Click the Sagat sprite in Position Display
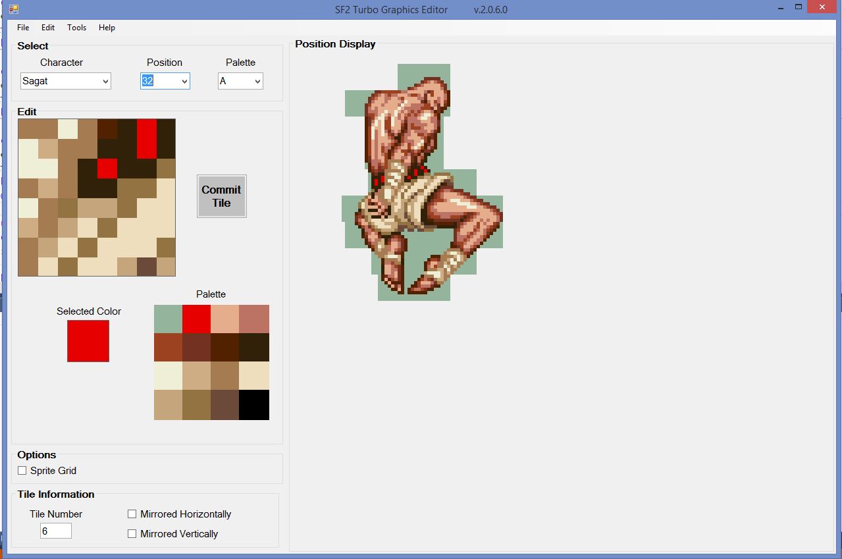Image resolution: width=842 pixels, height=559 pixels. [x=421, y=184]
